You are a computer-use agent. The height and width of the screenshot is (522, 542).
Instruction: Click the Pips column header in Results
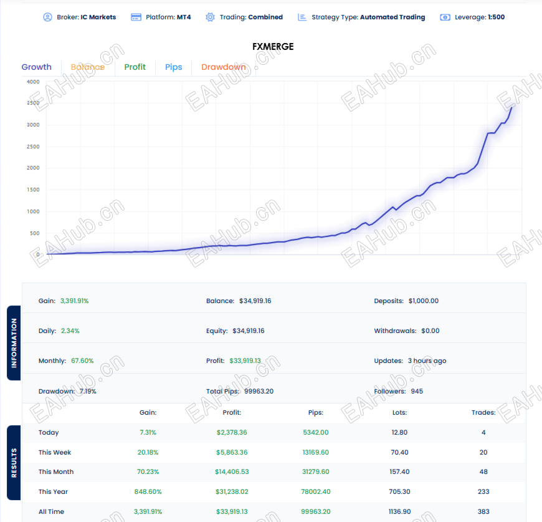coord(316,412)
